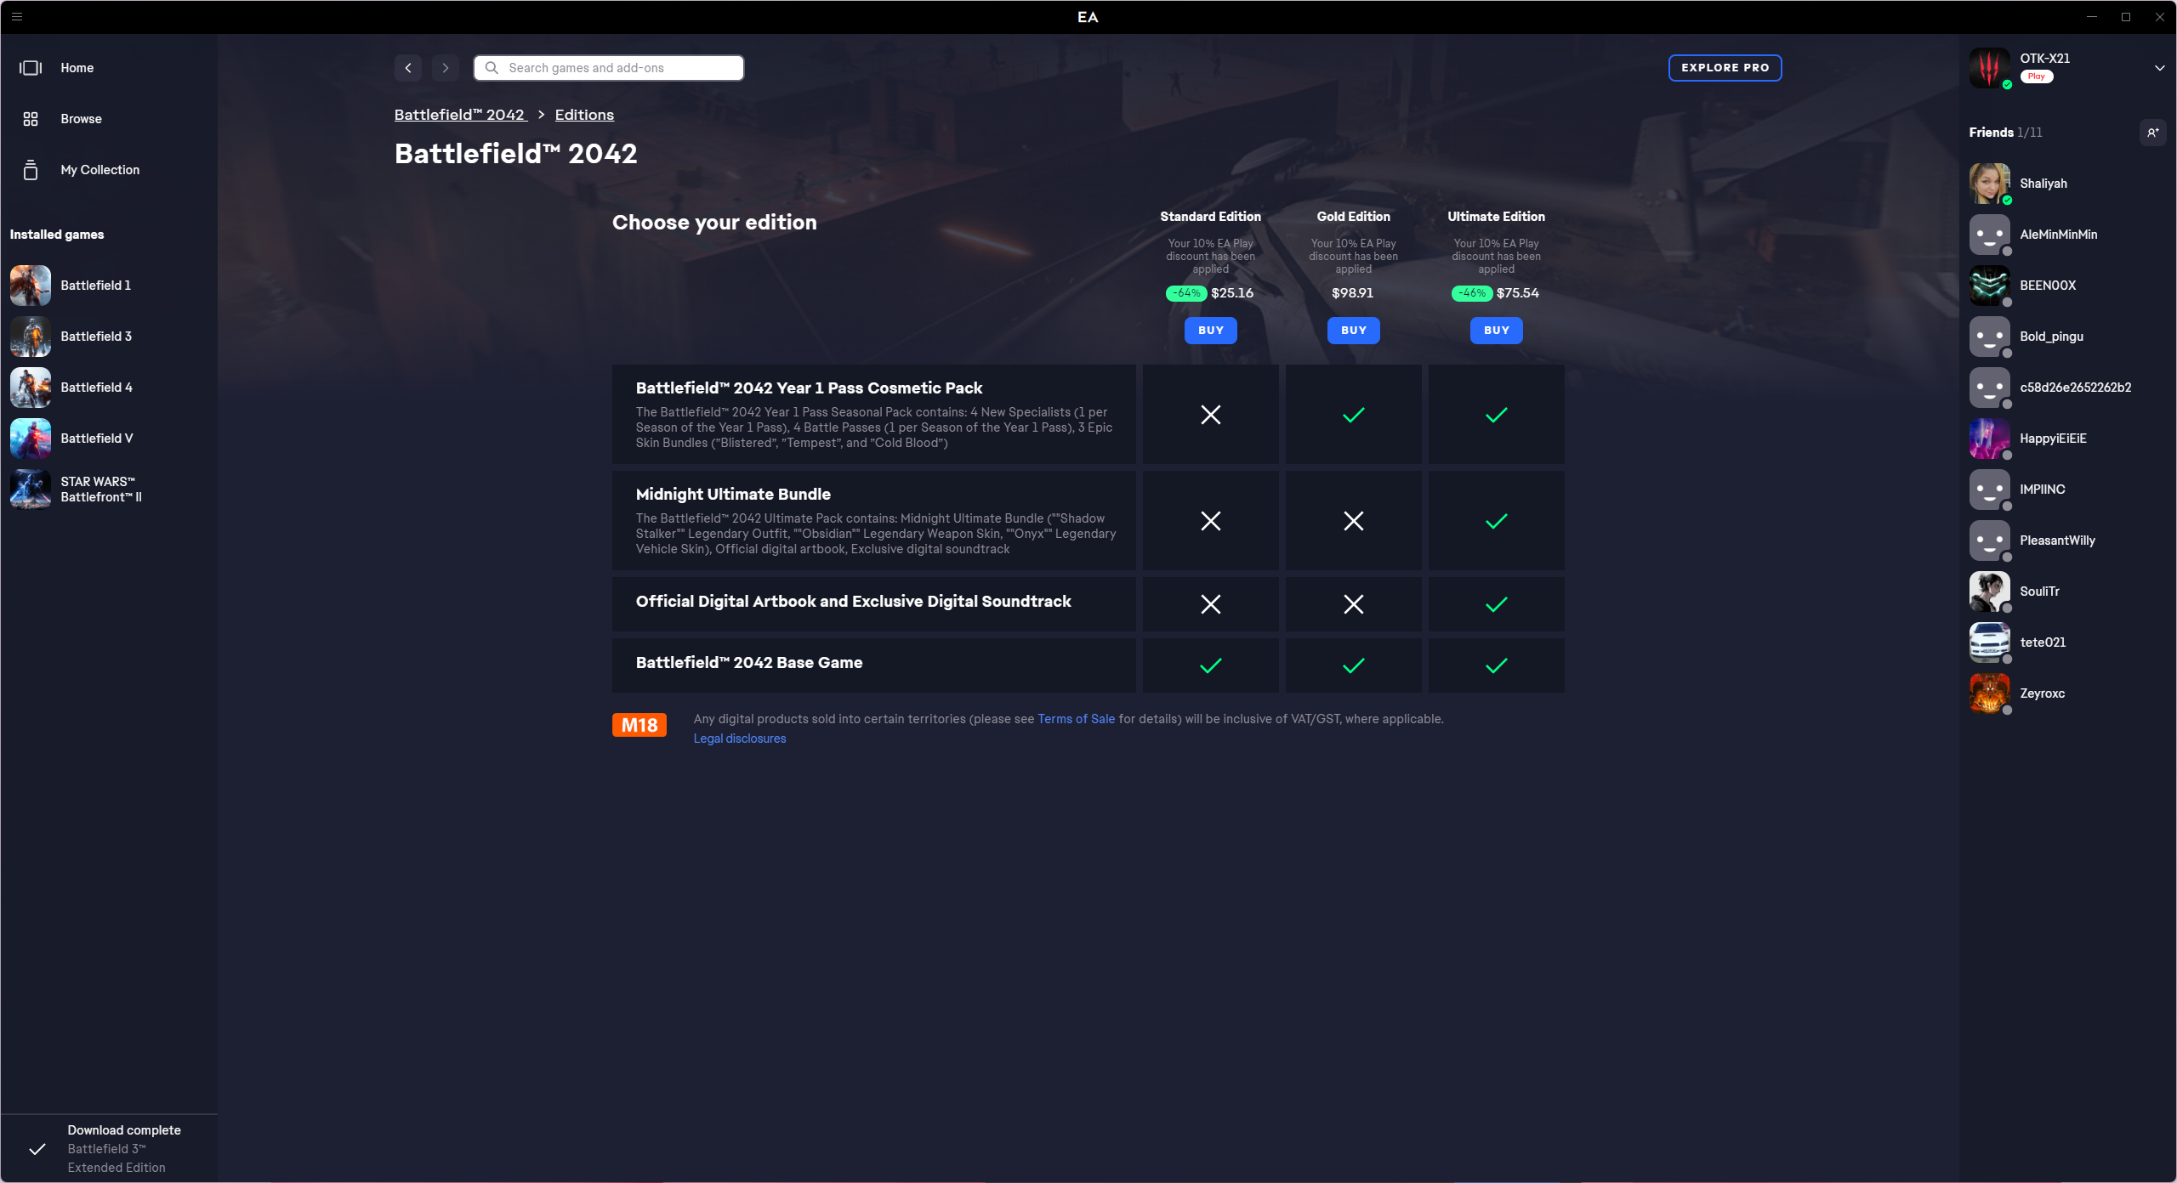The image size is (2177, 1183).
Task: Buy the Ultimate Edition
Action: click(1497, 331)
